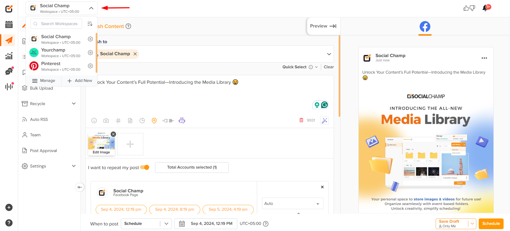The image size is (510, 231).
Task: Open settings gear for Social Champ workspace
Action: [x=90, y=39]
